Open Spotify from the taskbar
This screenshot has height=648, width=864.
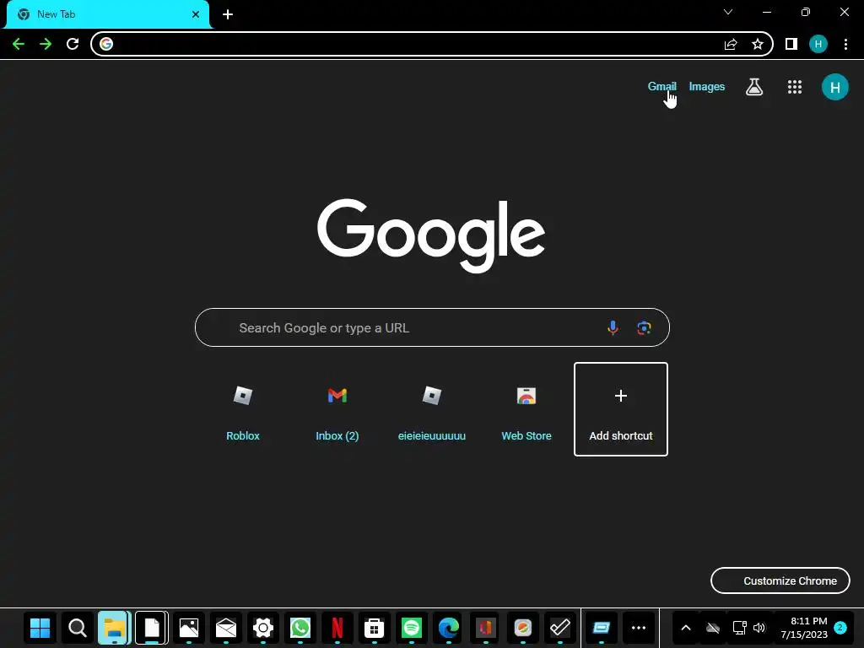tap(412, 628)
